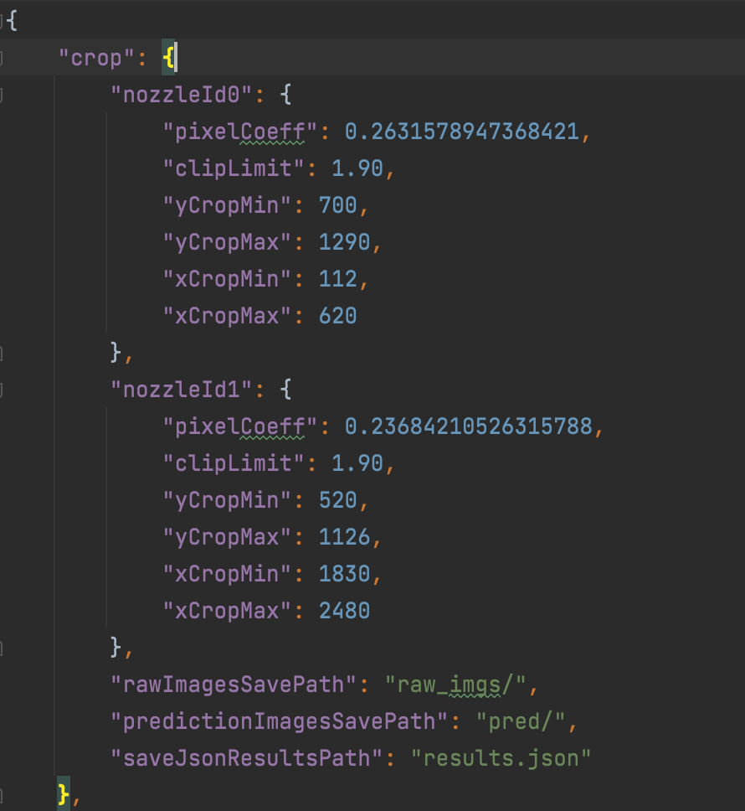The width and height of the screenshot is (745, 811).
Task: Click the "yCropMin" key in the nozzleId0 block
Action: pyautogui.click(x=227, y=206)
